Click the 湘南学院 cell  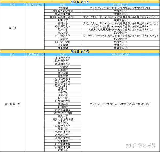(63, 141)
